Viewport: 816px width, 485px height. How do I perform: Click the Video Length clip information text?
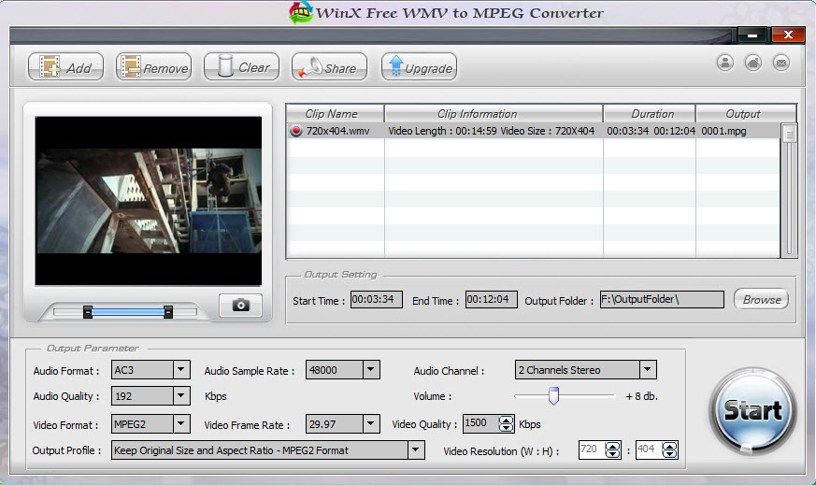[442, 131]
